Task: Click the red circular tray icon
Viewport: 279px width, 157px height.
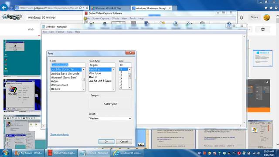Action: [x=239, y=153]
